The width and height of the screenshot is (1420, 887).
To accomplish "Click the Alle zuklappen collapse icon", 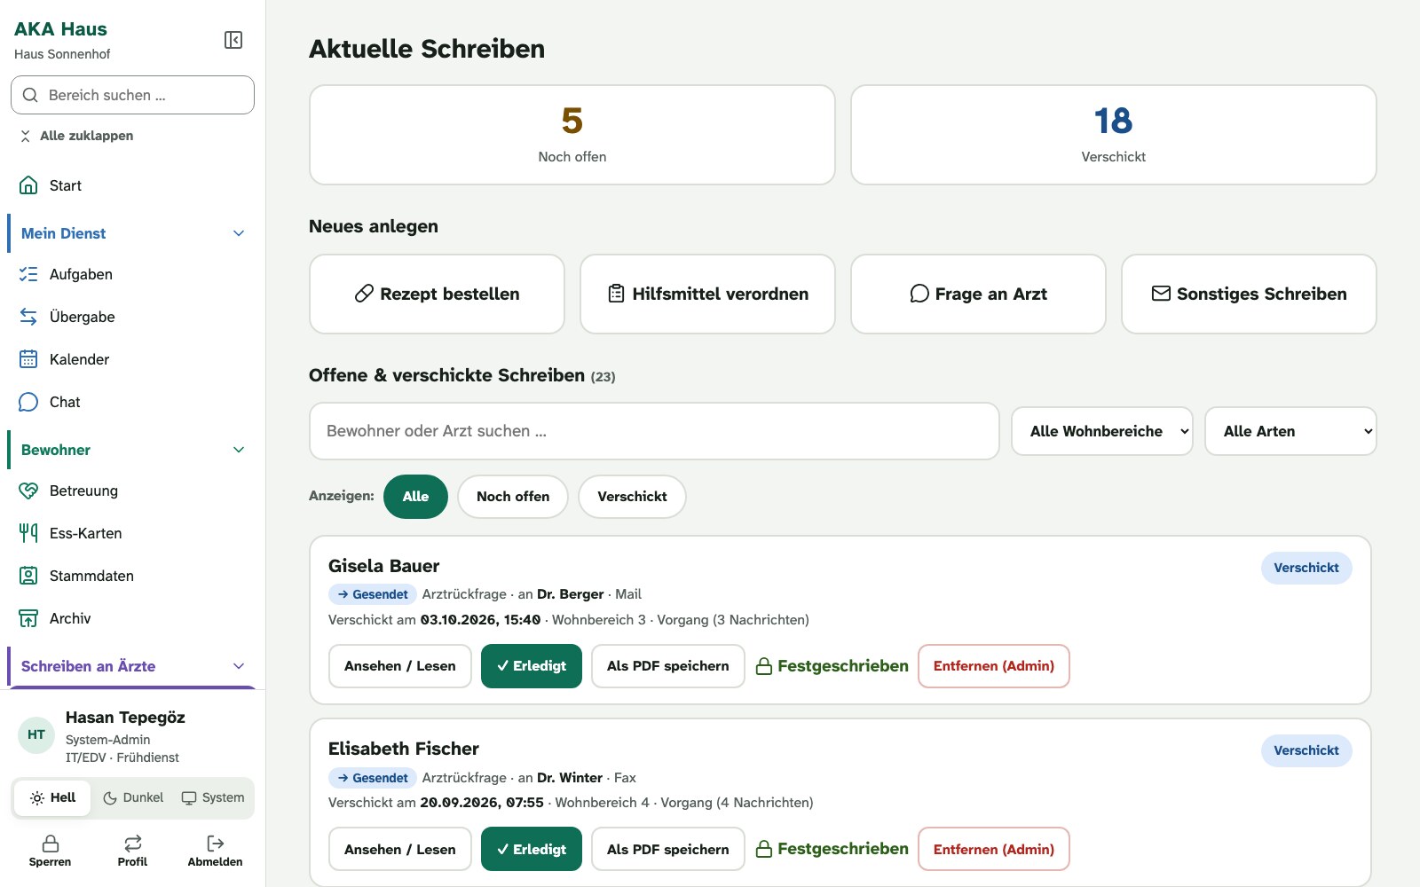I will pyautogui.click(x=26, y=136).
